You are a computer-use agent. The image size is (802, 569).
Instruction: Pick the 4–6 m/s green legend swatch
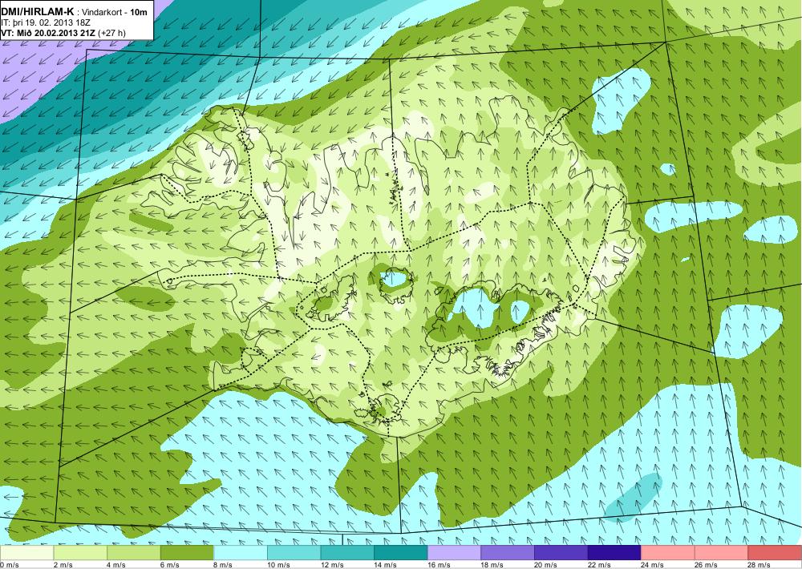click(133, 553)
